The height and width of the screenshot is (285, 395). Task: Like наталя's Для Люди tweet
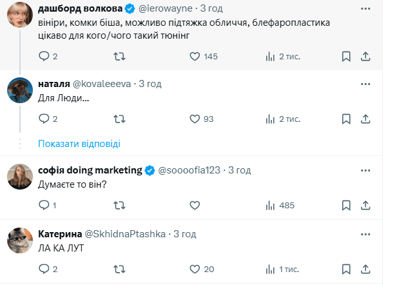coord(197,119)
